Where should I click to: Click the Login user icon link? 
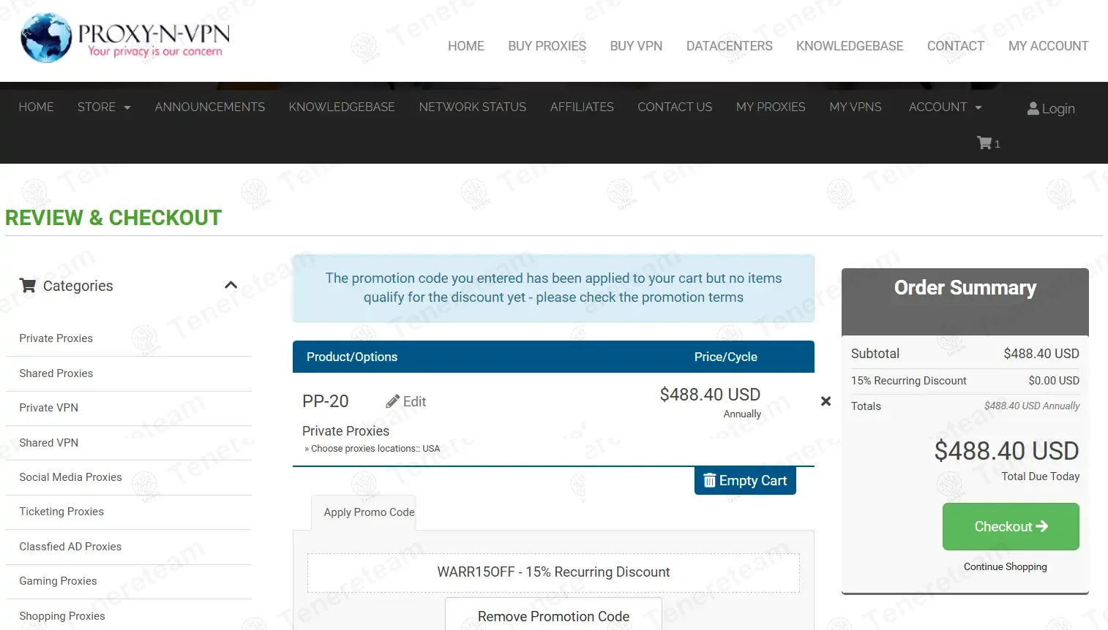(x=1051, y=108)
